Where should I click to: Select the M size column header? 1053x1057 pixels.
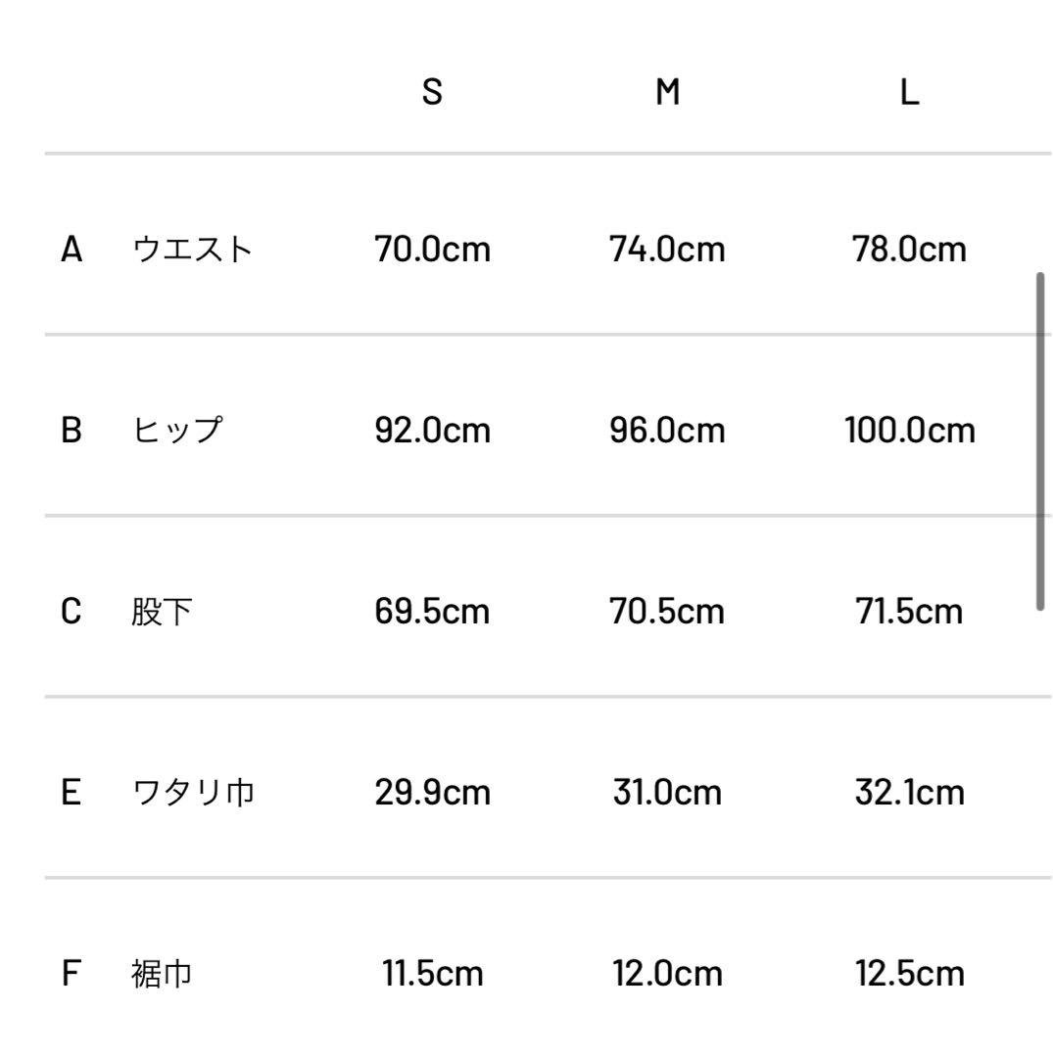click(668, 93)
